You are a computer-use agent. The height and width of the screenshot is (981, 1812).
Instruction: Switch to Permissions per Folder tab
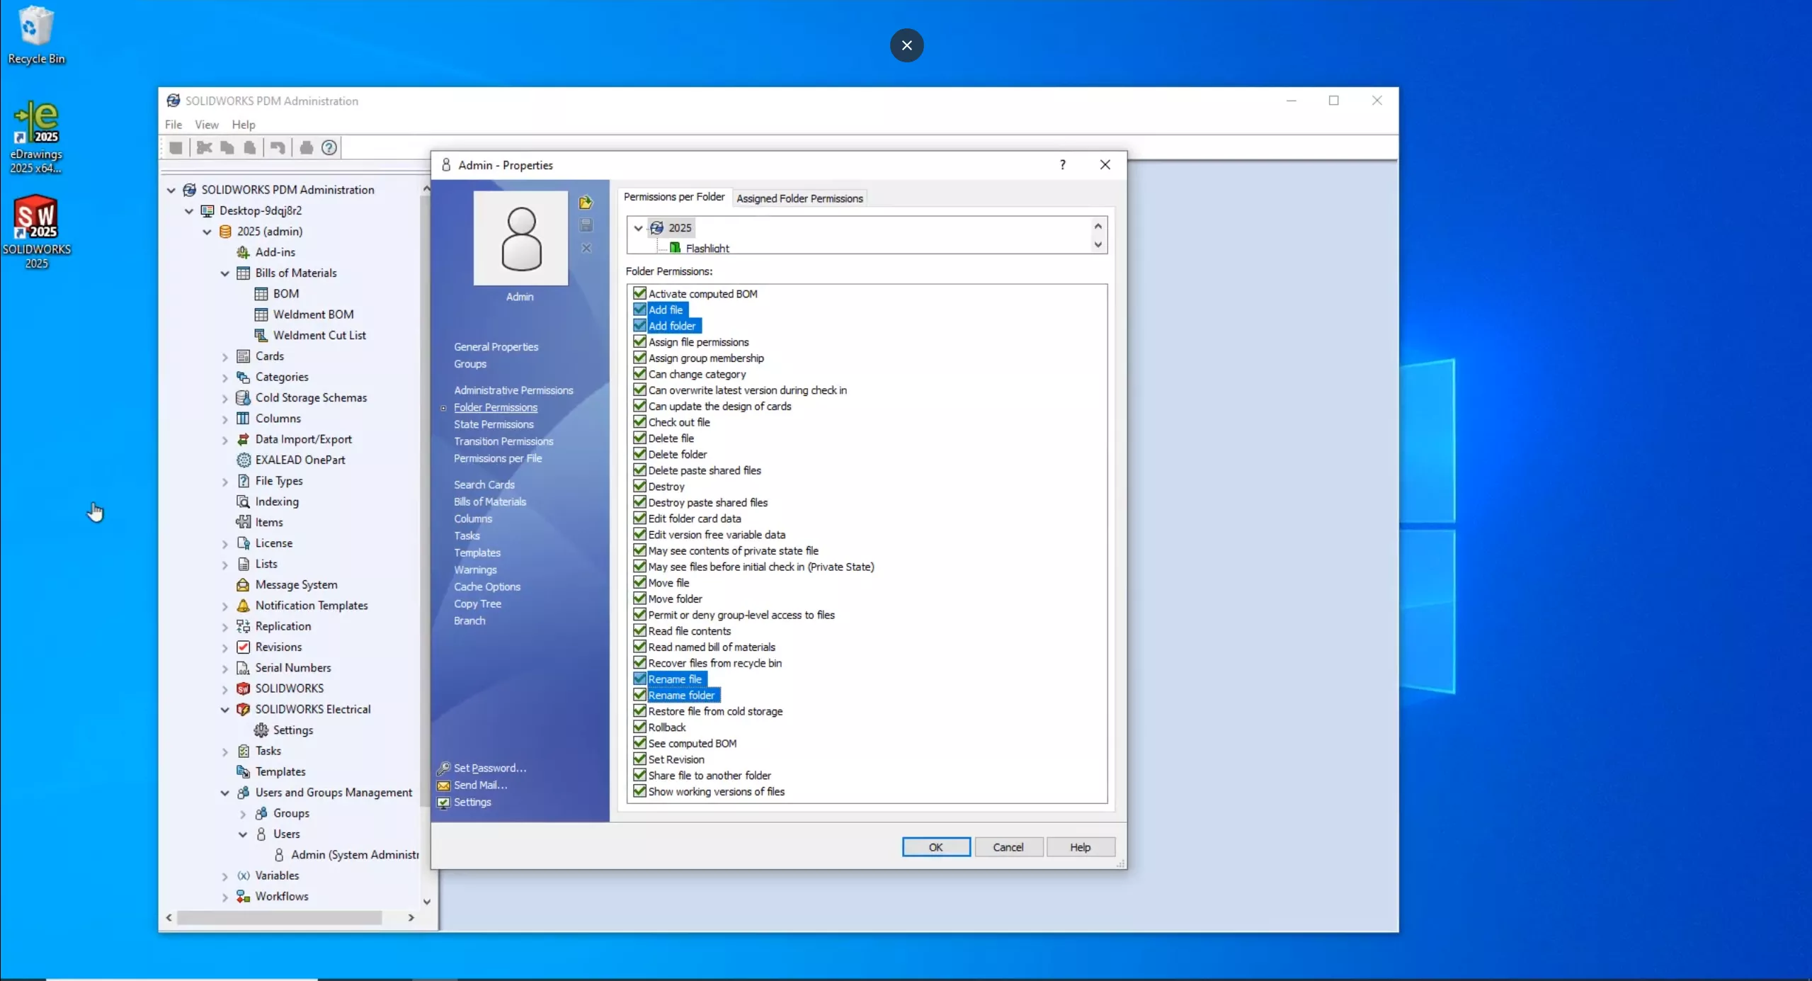[x=673, y=197]
